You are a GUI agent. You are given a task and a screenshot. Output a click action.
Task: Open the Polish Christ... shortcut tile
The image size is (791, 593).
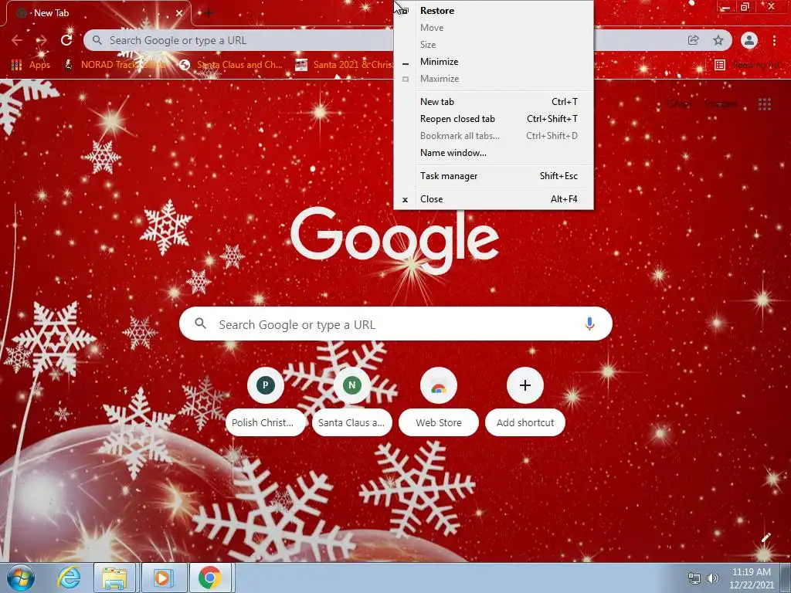(266, 402)
